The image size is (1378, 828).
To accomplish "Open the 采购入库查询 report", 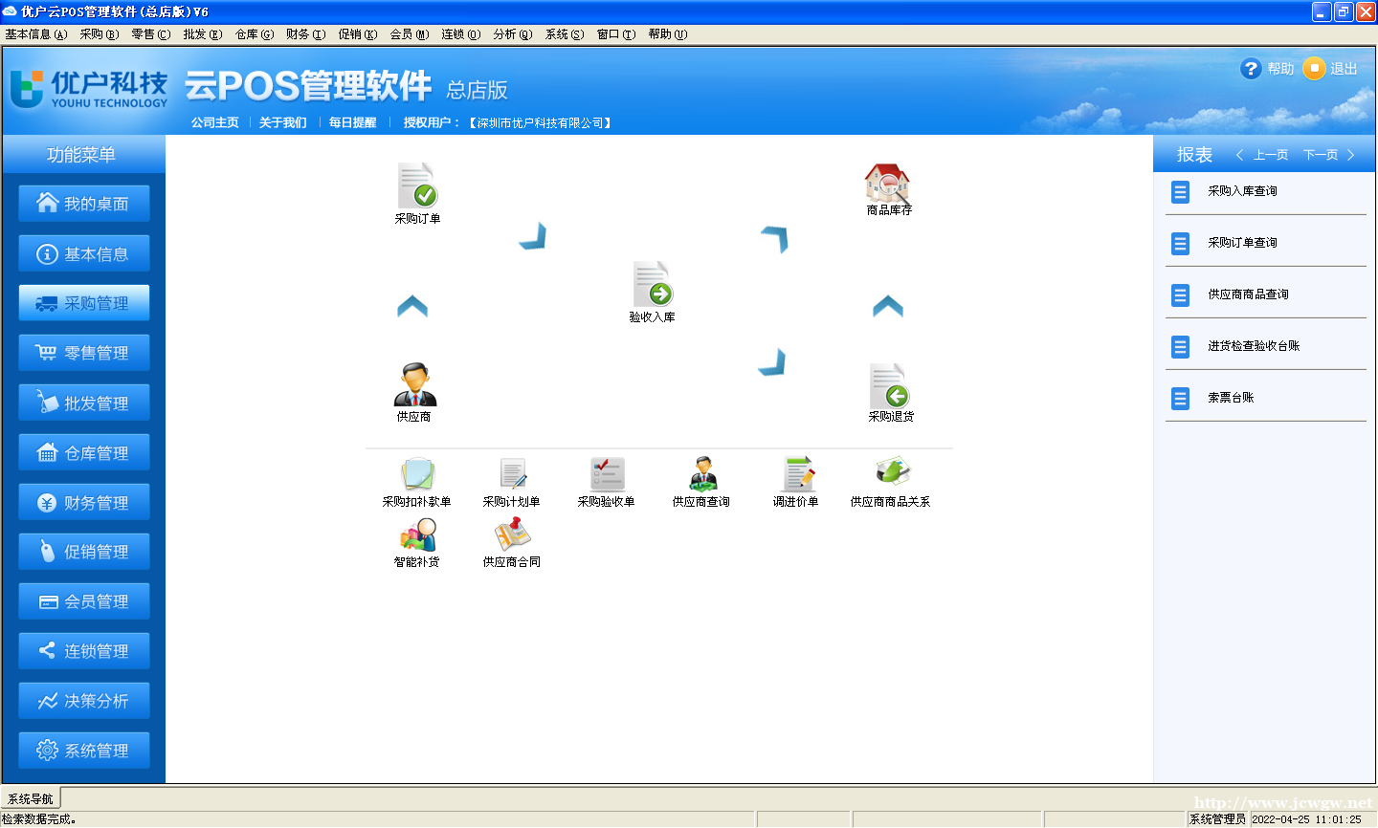I will tap(1242, 191).
